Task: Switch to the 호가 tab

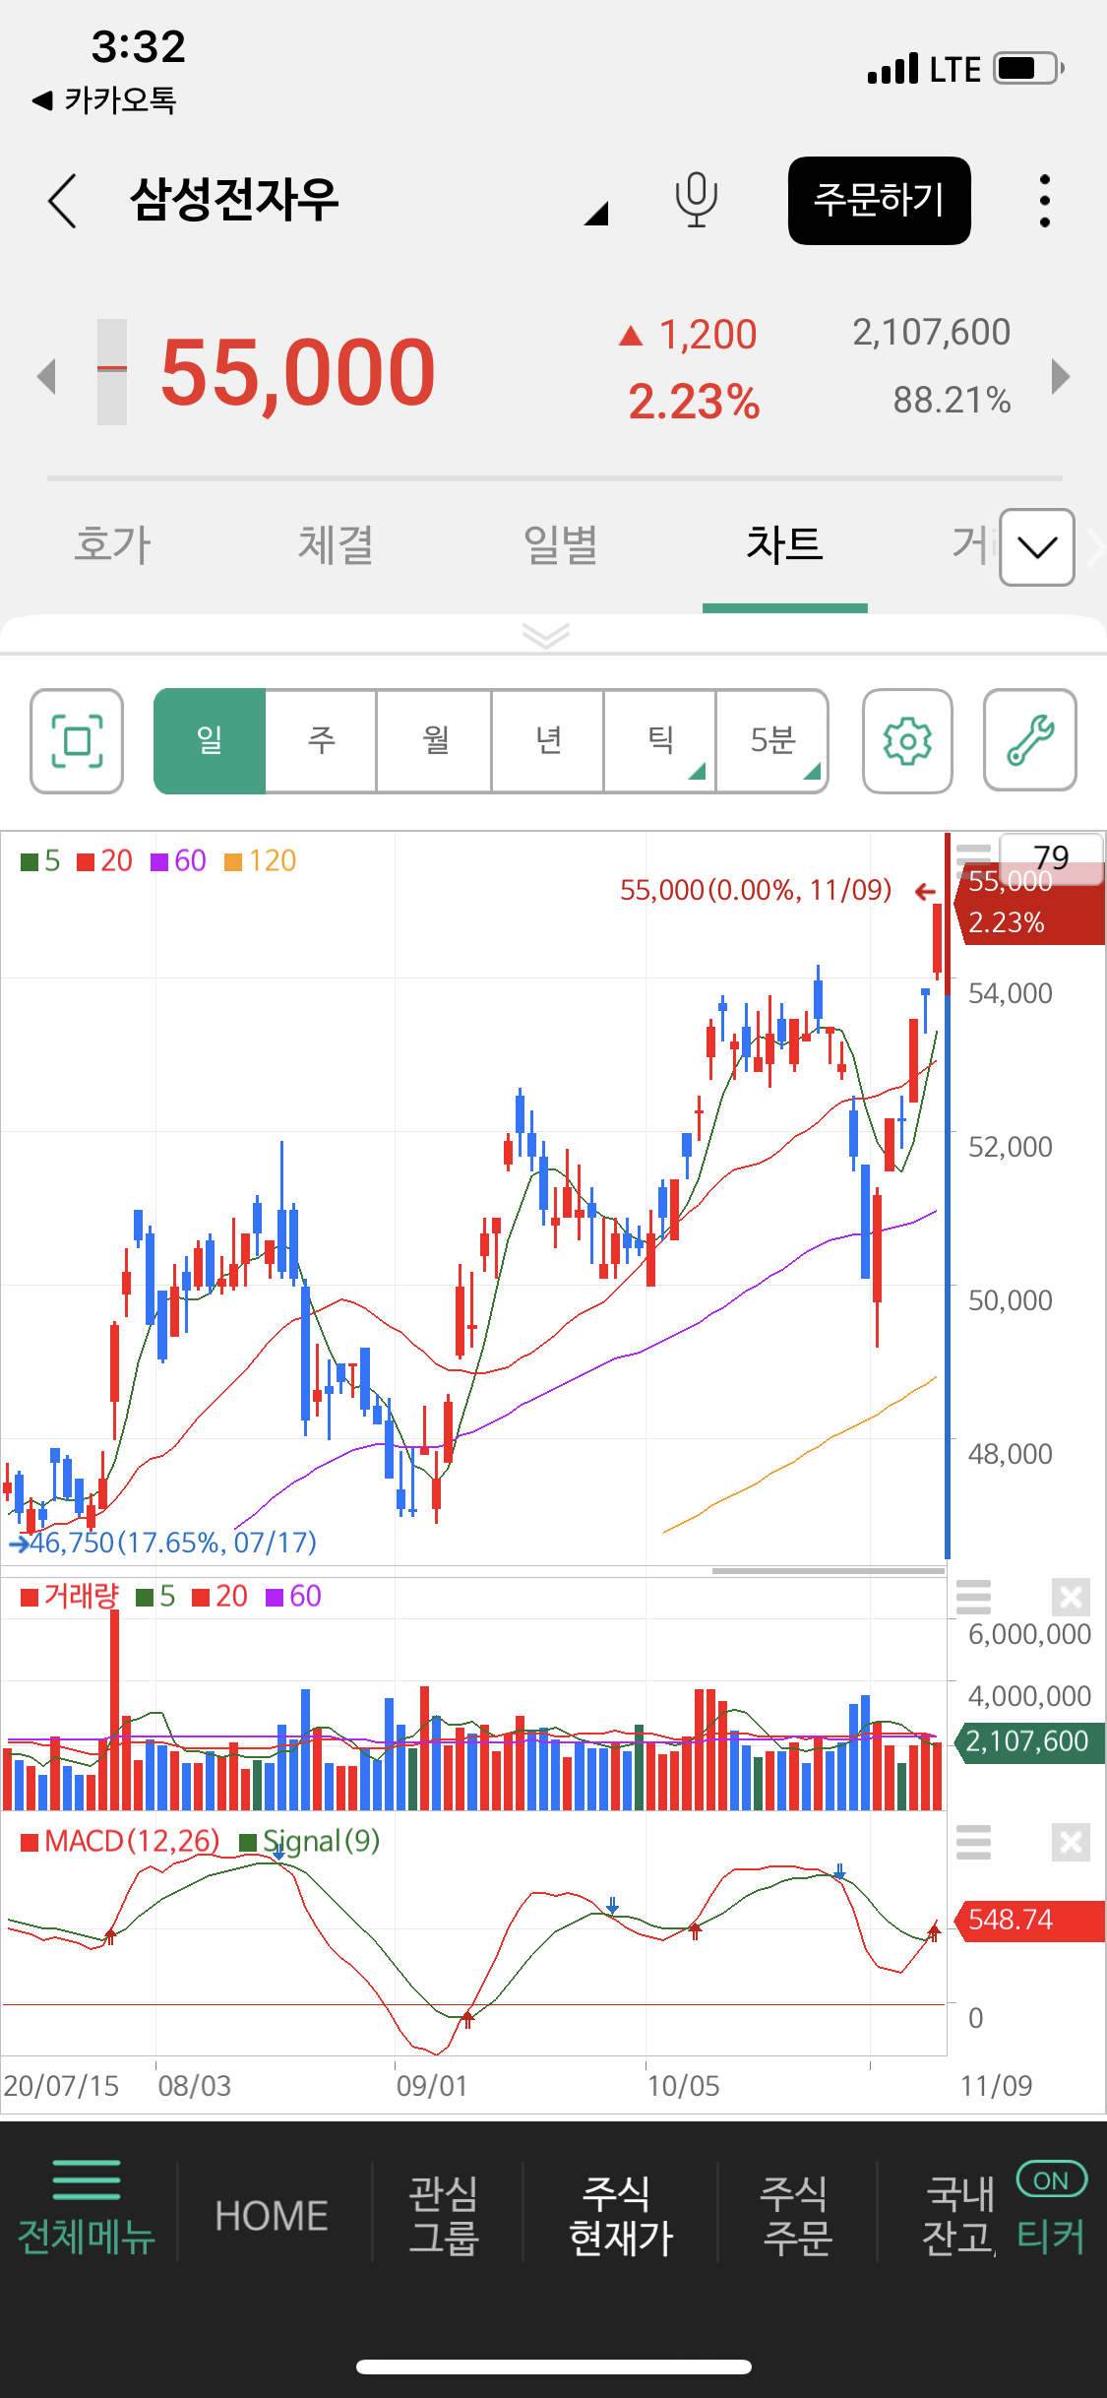Action: [113, 544]
